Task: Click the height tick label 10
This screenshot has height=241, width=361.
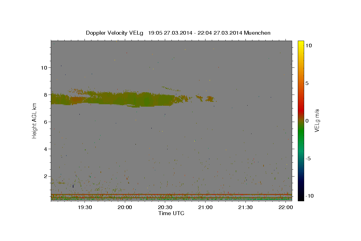Action: pyautogui.click(x=44, y=67)
